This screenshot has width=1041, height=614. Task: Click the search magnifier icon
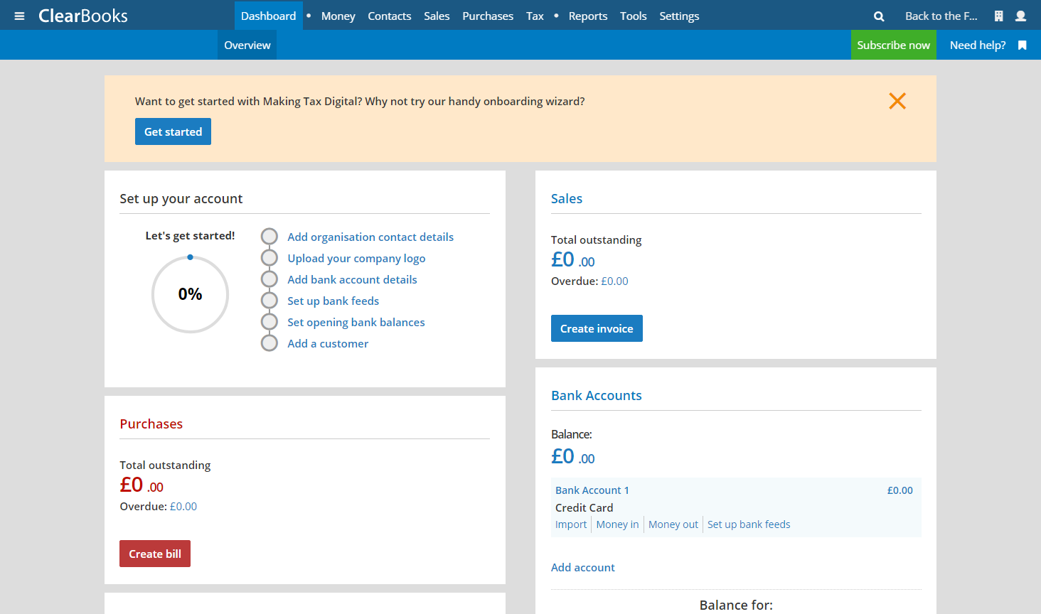coord(879,16)
